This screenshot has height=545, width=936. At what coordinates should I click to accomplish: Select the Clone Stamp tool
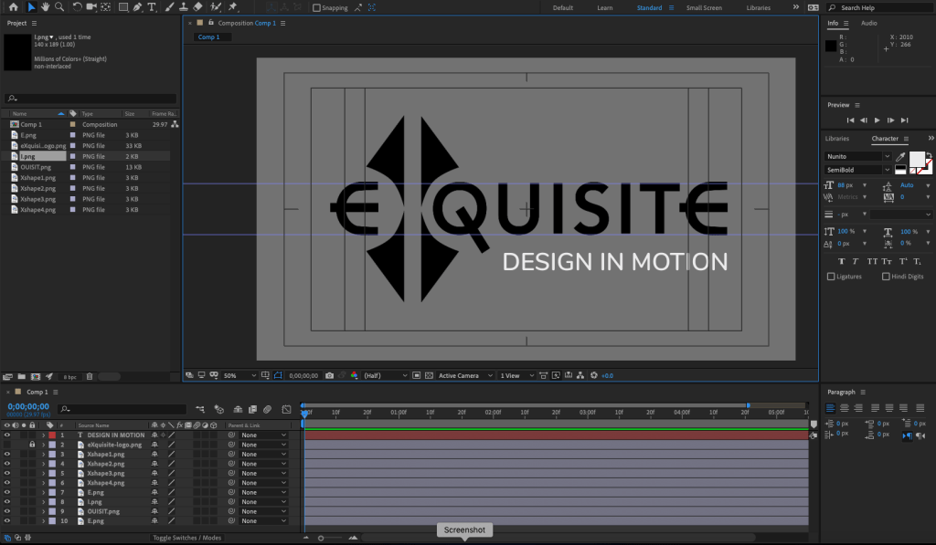184,7
